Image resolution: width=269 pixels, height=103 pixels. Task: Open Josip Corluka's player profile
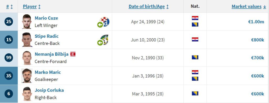pos(49,90)
